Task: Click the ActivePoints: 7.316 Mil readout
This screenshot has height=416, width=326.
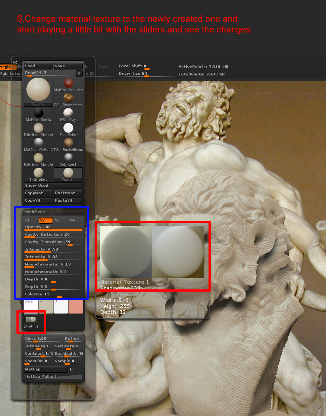Action: pyautogui.click(x=203, y=66)
